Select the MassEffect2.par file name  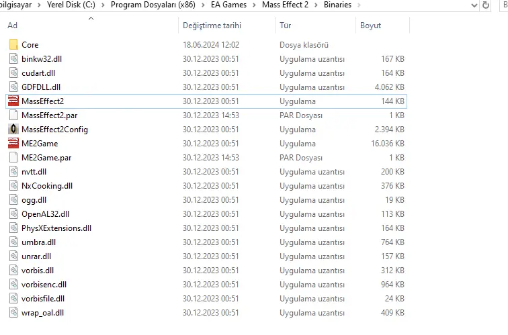(49, 115)
